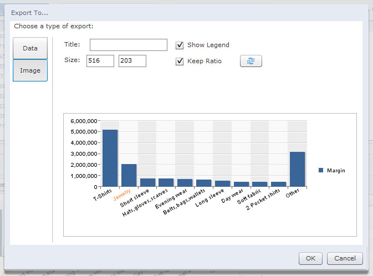Viewport: 373px width, 276px height.
Task: Click the Short sleeve bar in chart
Action: [x=147, y=182]
